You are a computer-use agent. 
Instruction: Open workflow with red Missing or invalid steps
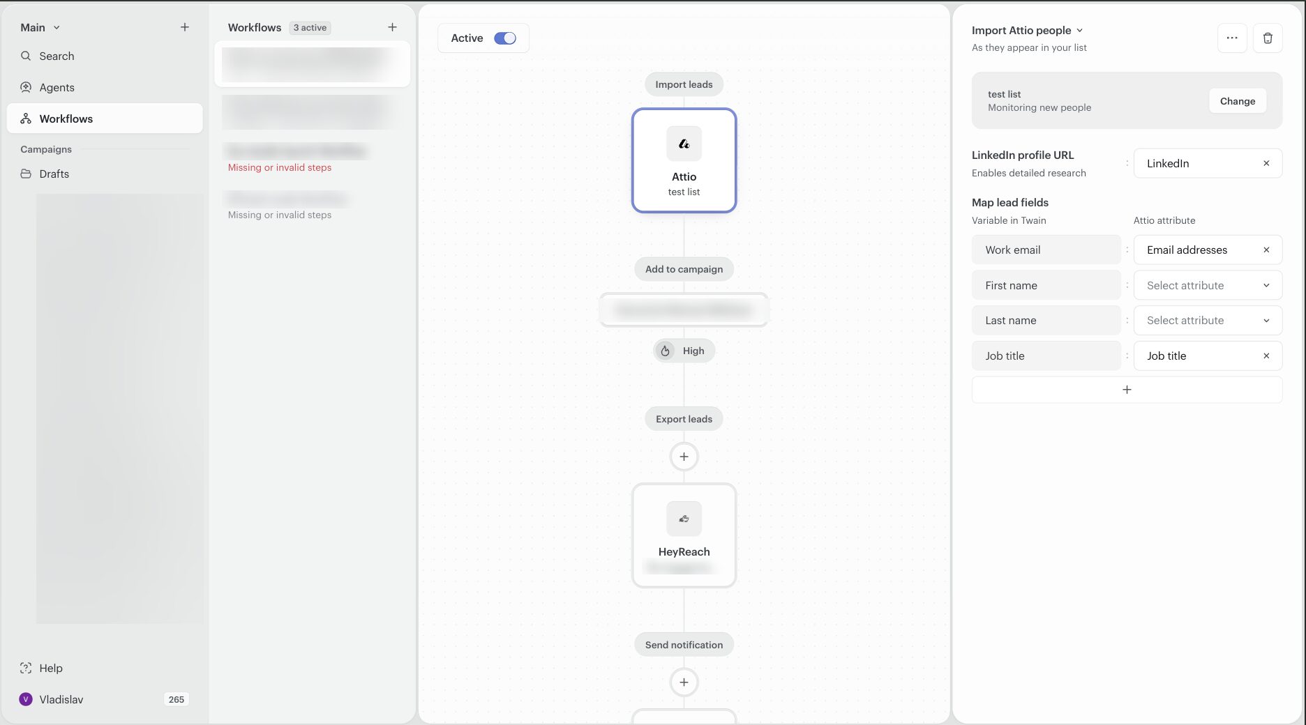(x=312, y=158)
